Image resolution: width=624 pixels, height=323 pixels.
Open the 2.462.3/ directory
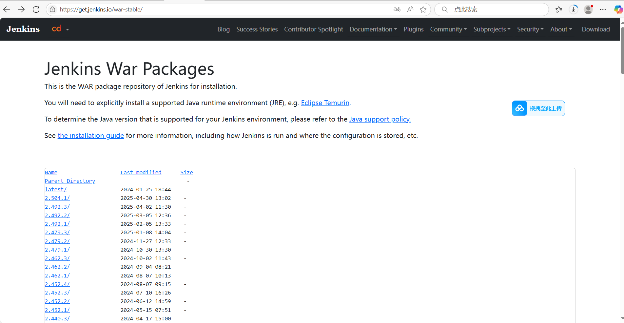(x=57, y=258)
